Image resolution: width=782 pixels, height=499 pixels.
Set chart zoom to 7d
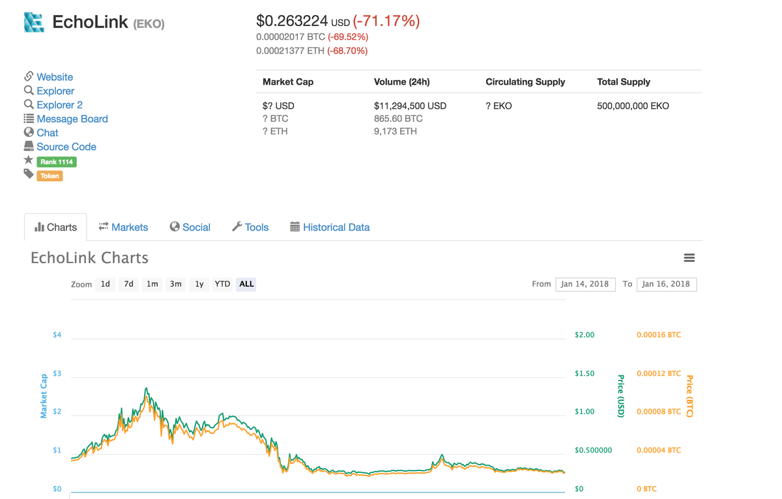pyautogui.click(x=128, y=284)
